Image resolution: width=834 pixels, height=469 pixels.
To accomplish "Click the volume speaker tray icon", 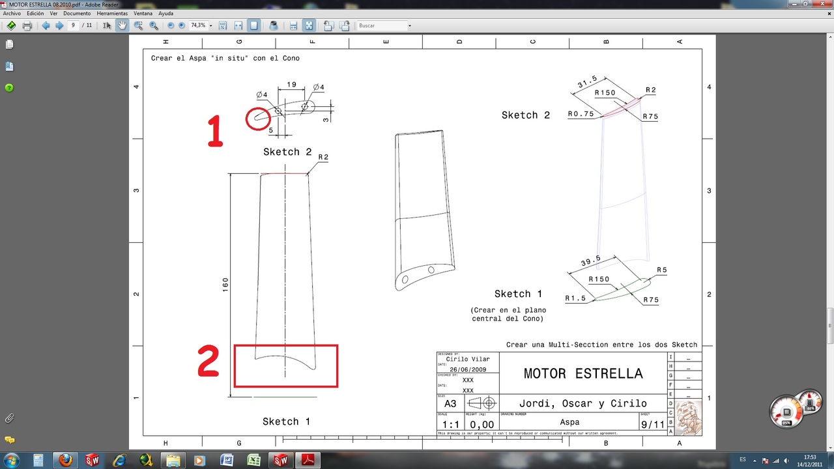I will point(785,461).
